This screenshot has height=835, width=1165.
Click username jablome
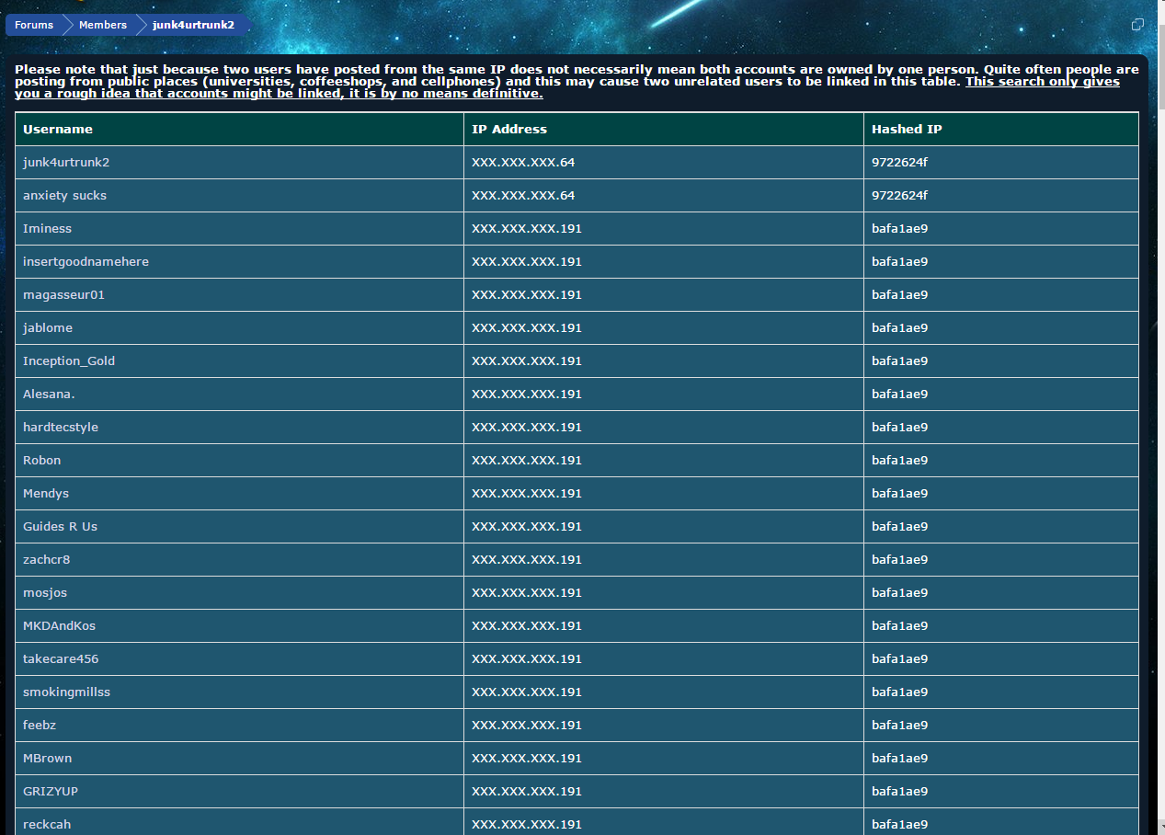[48, 328]
